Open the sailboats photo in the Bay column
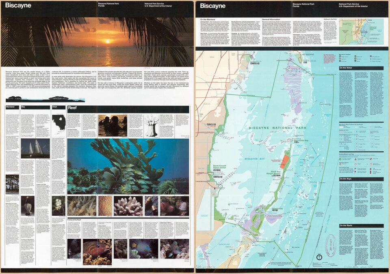Viewport: 390px width, 274px height. coord(35,148)
